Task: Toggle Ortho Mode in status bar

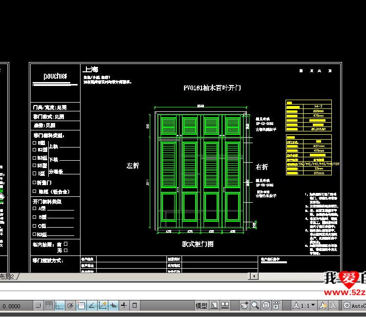Action: coord(59,305)
